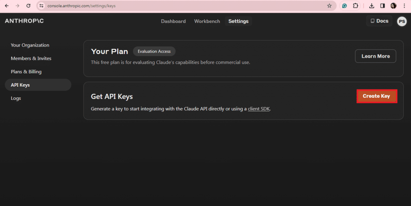Switch to the Dashboard tab
The height and width of the screenshot is (206, 411).
[x=173, y=21]
